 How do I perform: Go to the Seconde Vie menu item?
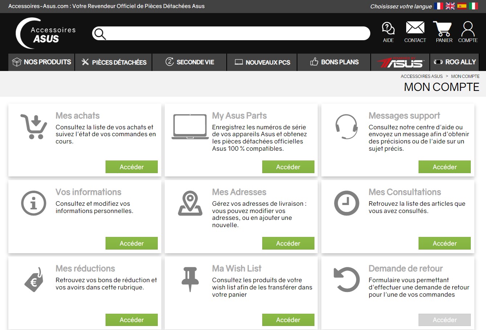(189, 62)
